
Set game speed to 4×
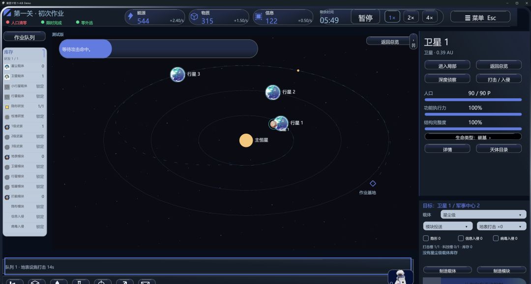429,17
